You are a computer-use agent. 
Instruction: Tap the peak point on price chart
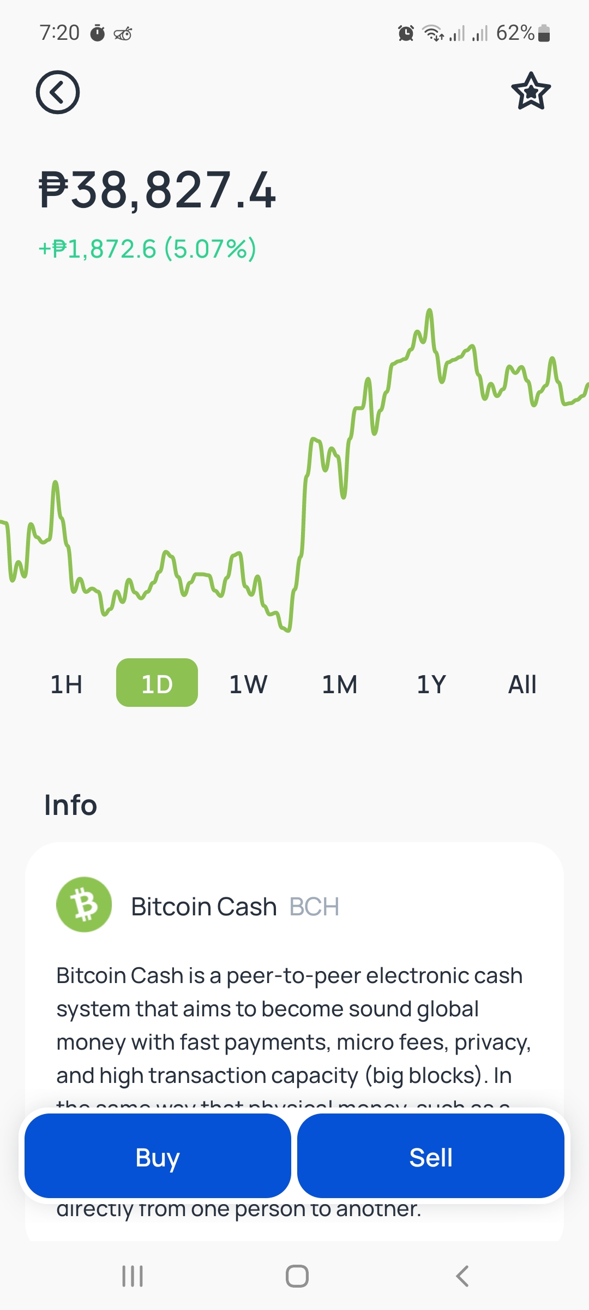pos(430,311)
